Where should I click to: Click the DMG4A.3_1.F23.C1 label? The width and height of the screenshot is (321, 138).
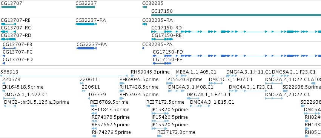pyautogui.click(x=251, y=87)
